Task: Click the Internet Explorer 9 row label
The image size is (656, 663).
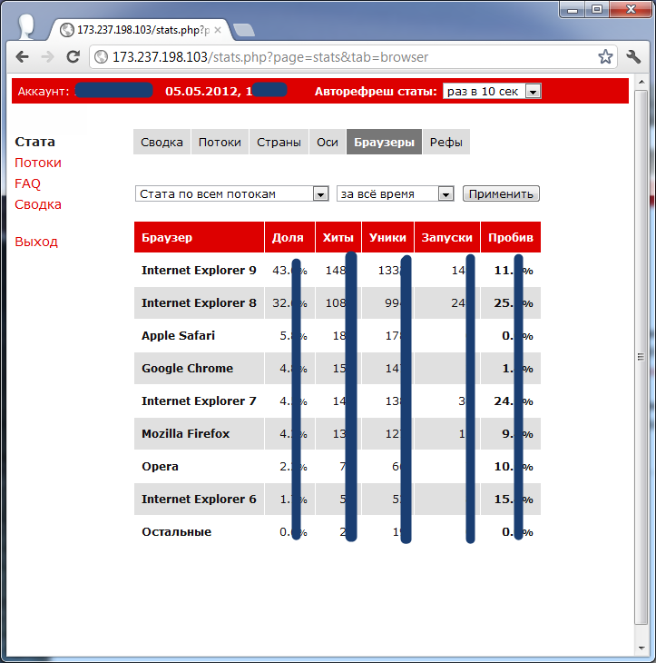Action: pyautogui.click(x=199, y=270)
